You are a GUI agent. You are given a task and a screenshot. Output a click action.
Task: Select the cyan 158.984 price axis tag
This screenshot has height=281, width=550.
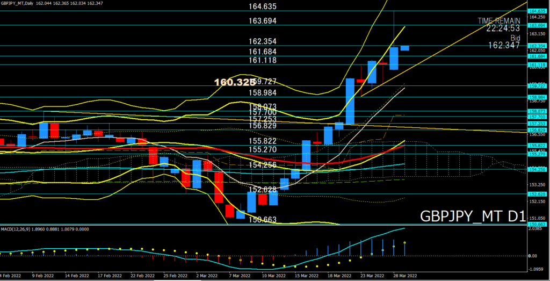tap(536, 97)
